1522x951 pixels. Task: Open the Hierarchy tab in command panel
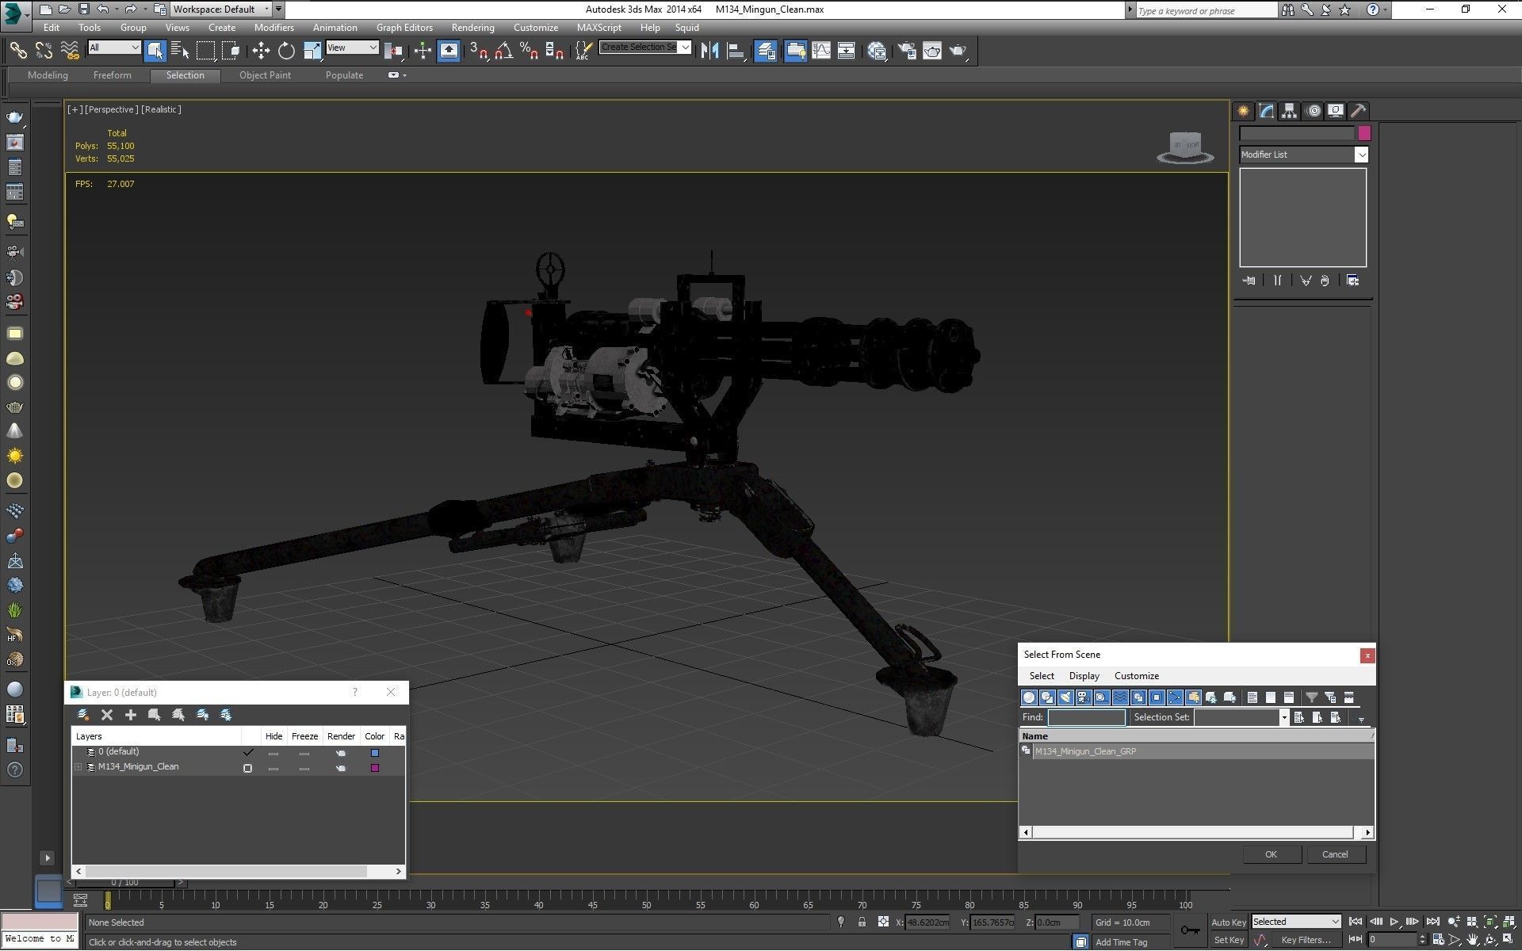tap(1289, 111)
